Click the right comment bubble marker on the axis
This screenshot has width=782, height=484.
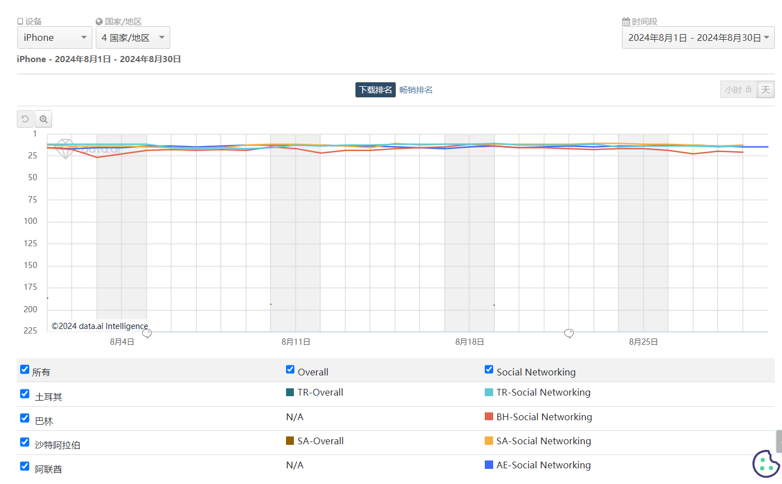pyautogui.click(x=569, y=333)
